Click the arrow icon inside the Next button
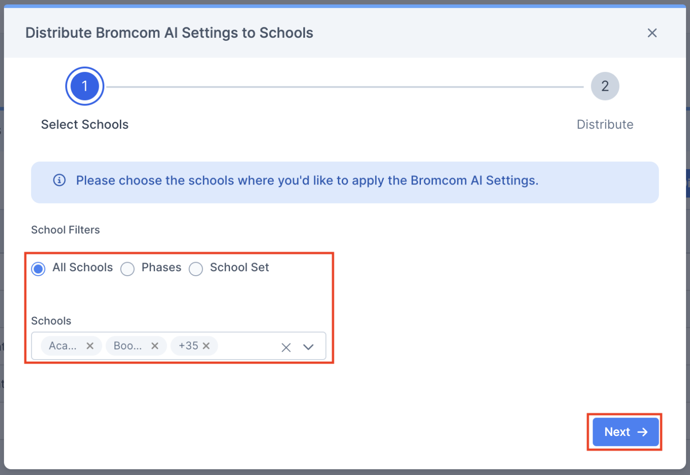This screenshot has width=690, height=475. [642, 432]
